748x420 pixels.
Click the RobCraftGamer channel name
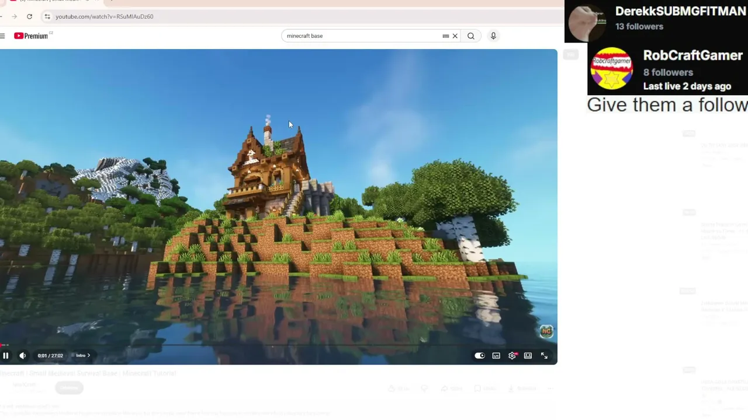tap(693, 55)
